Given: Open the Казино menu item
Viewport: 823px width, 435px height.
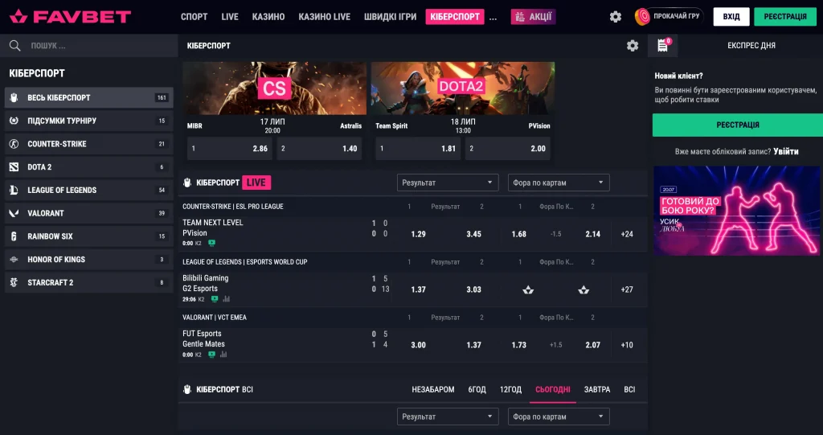Looking at the screenshot, I should click(x=268, y=17).
